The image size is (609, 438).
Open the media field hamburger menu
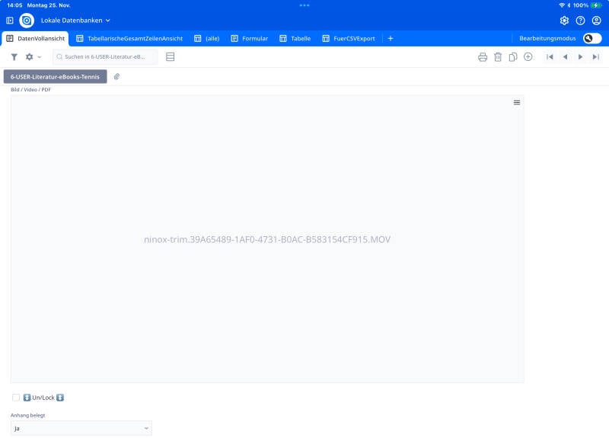(x=517, y=103)
